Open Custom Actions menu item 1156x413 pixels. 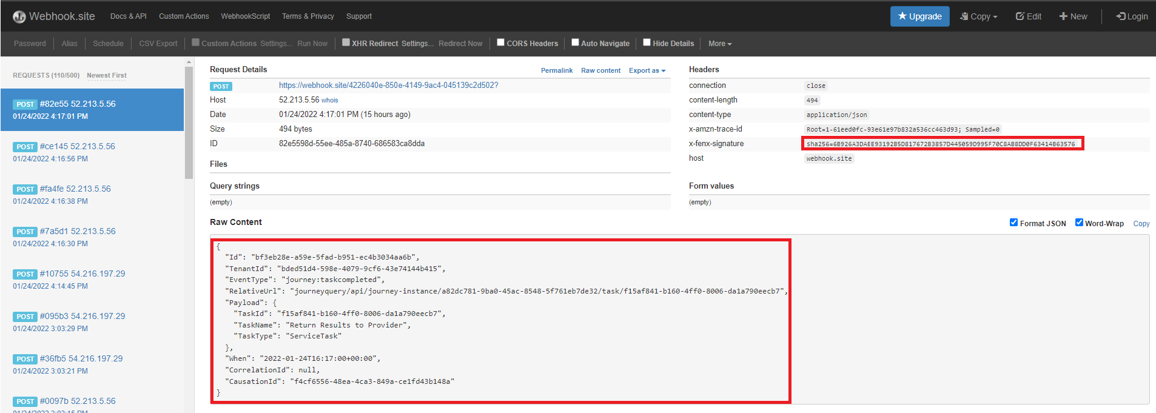coord(184,16)
